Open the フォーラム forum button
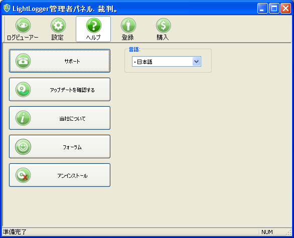The width and height of the screenshot is (294, 238). point(60,147)
